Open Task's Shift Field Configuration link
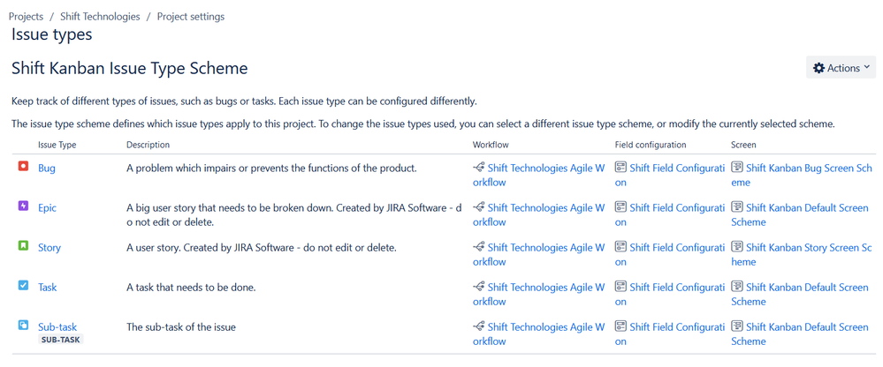Viewport: 883px width, 367px height. pos(670,295)
